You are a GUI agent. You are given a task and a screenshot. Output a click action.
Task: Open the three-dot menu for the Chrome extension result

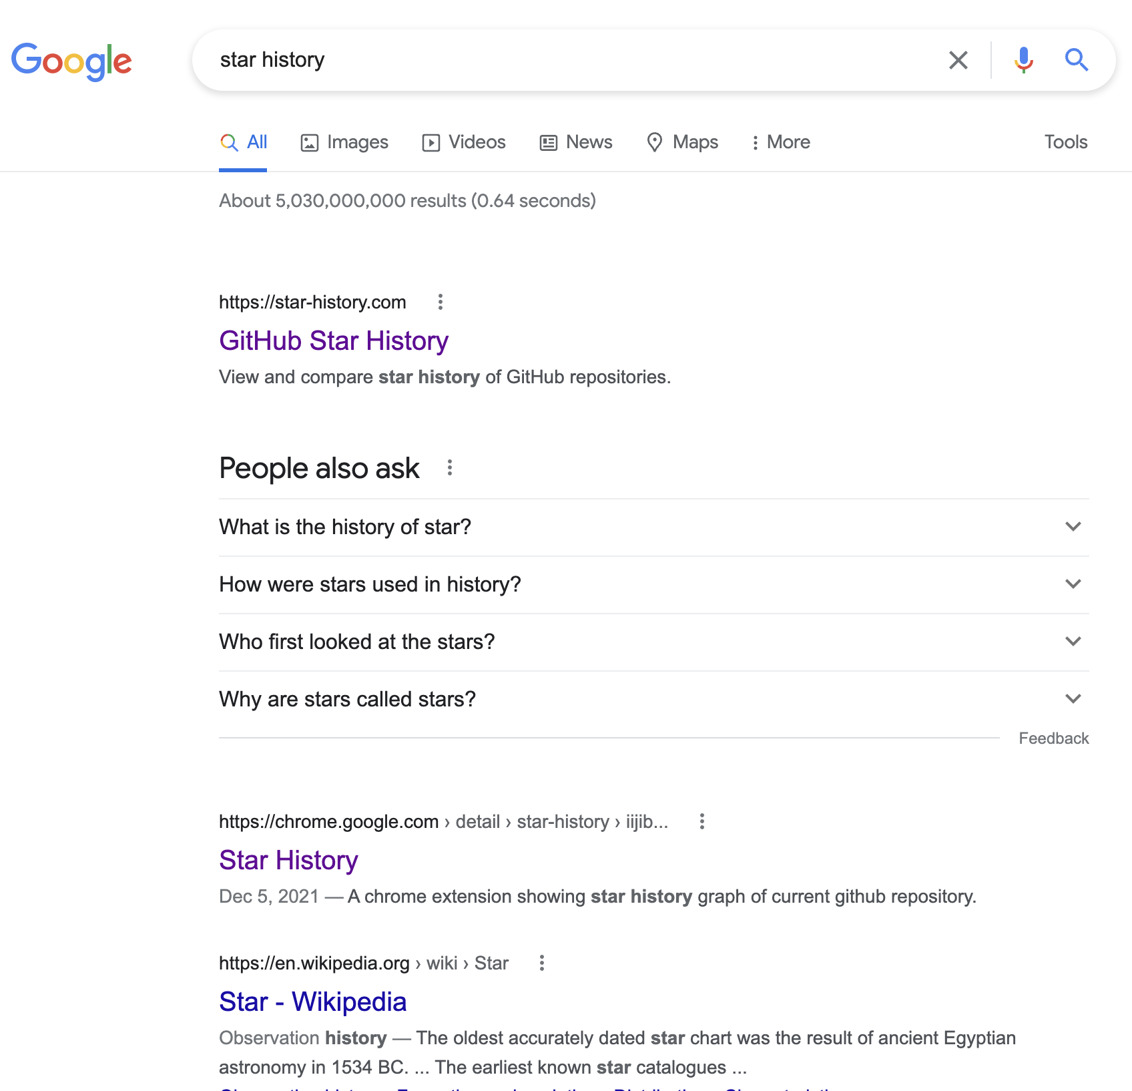(x=701, y=822)
